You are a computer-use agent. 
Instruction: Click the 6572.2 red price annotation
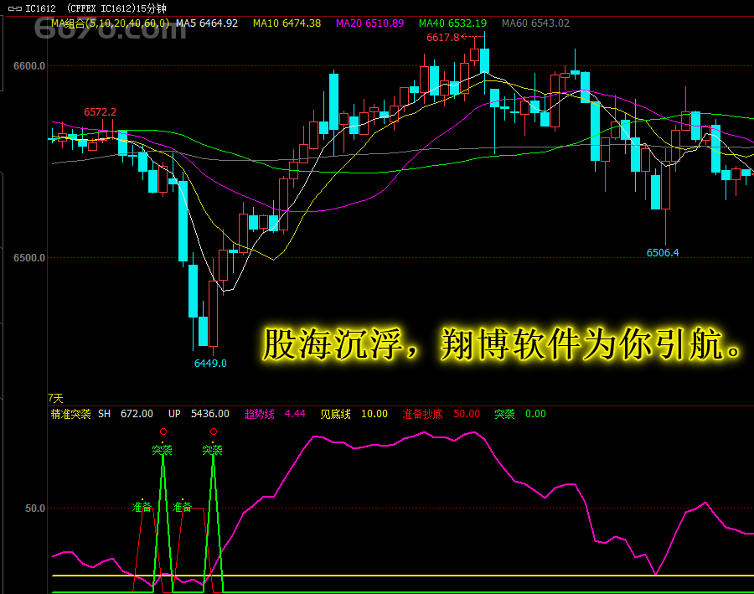pos(100,112)
